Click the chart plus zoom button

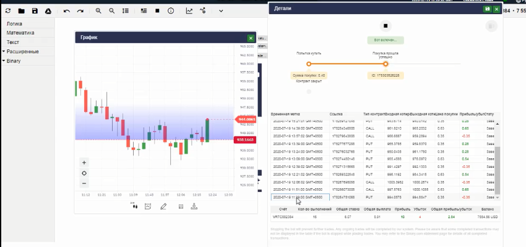pyautogui.click(x=84, y=162)
